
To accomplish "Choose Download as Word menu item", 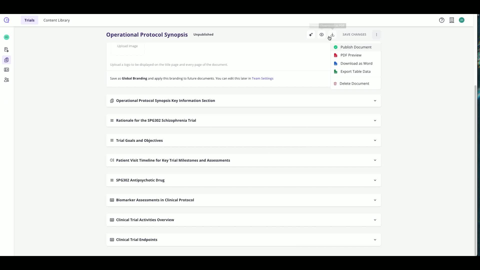I will click(x=356, y=63).
